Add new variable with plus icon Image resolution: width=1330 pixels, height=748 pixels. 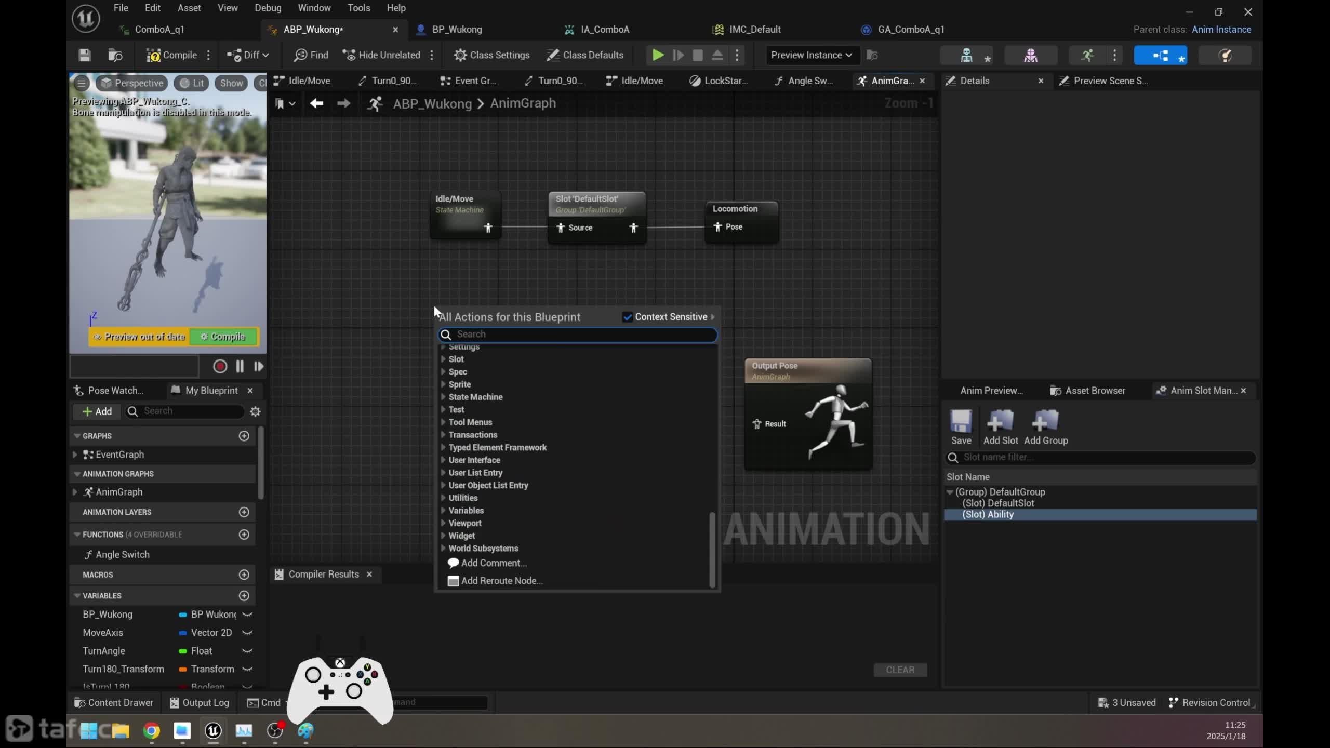pyautogui.click(x=244, y=596)
